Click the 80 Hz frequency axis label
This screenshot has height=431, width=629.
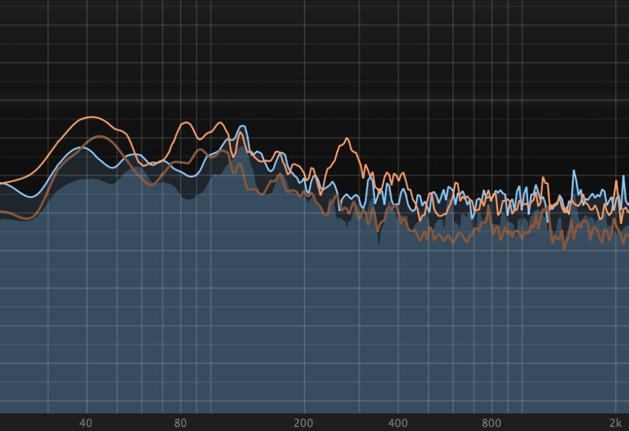coord(181,423)
